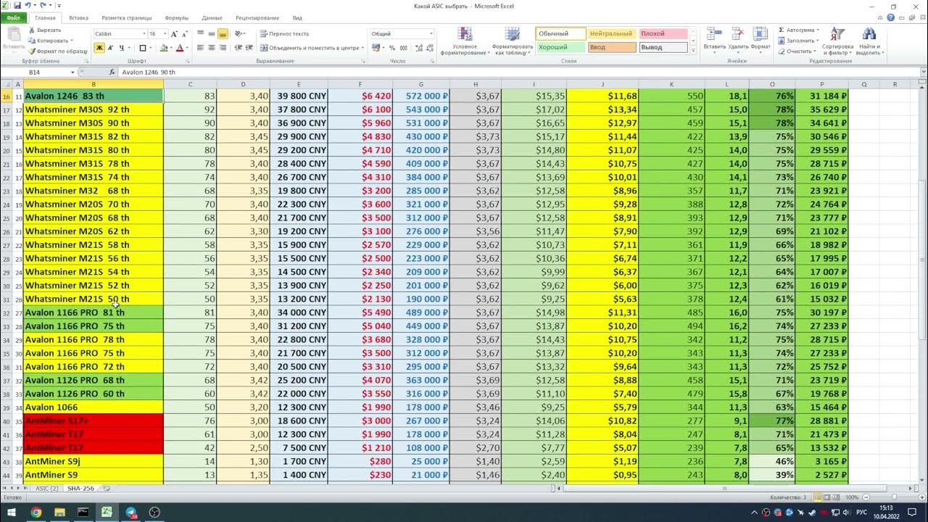Click the insert function fx icon
The image size is (928, 522).
[112, 72]
